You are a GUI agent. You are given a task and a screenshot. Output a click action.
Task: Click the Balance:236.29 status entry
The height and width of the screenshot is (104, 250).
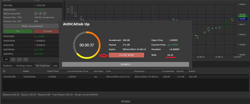(11, 95)
